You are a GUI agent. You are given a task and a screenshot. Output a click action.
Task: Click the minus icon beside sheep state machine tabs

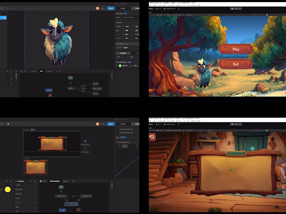[x=56, y=71]
